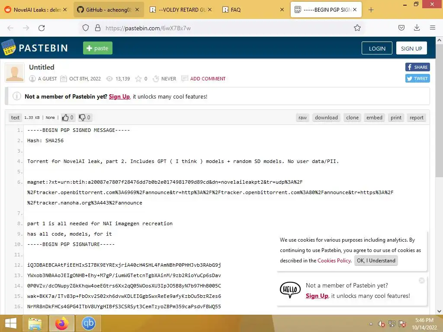The height and width of the screenshot is (332, 443).
Task: Select the BEGIN PGP SIGNED tab
Action: pos(326,10)
